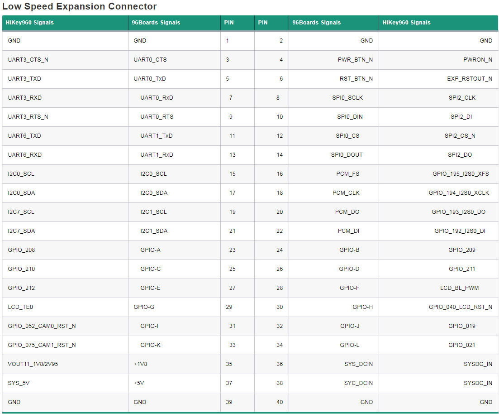Click the UART0_TxD signal cell
This screenshot has height=414, width=499.
[150, 79]
